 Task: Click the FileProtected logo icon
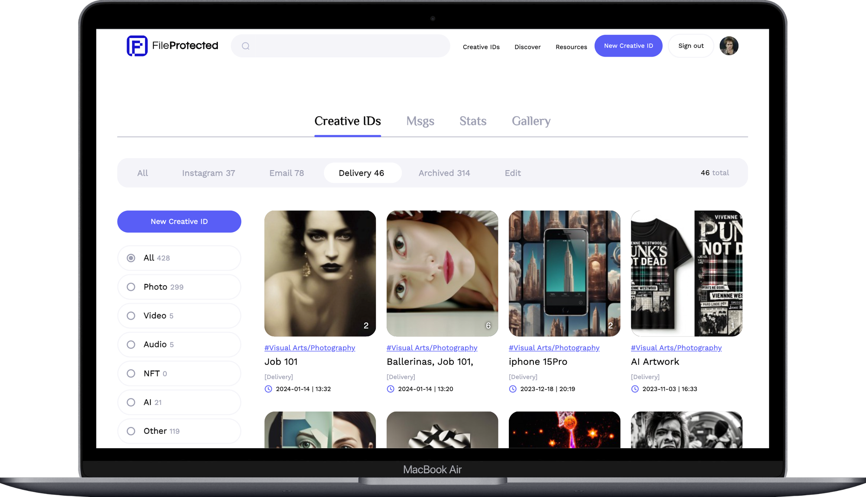pos(137,46)
